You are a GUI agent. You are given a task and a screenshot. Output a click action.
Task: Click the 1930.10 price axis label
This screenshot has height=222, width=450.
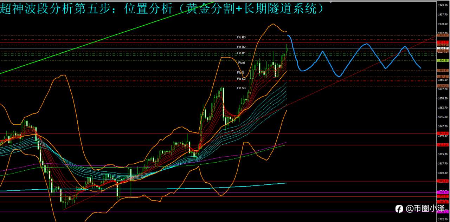[443, 24]
